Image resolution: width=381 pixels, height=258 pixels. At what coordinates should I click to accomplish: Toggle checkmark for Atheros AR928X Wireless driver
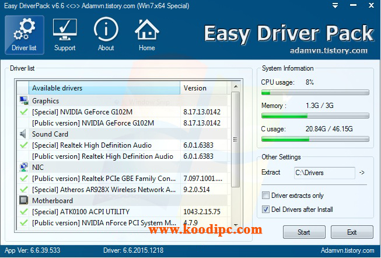click(x=23, y=190)
